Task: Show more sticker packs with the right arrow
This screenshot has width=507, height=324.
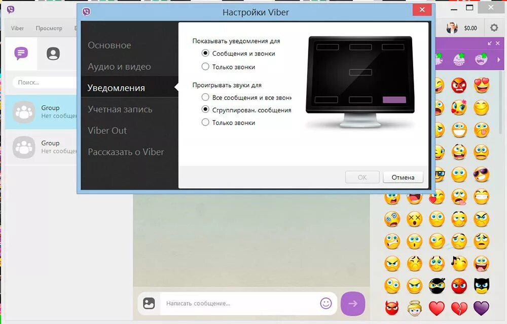Action: tap(498, 60)
